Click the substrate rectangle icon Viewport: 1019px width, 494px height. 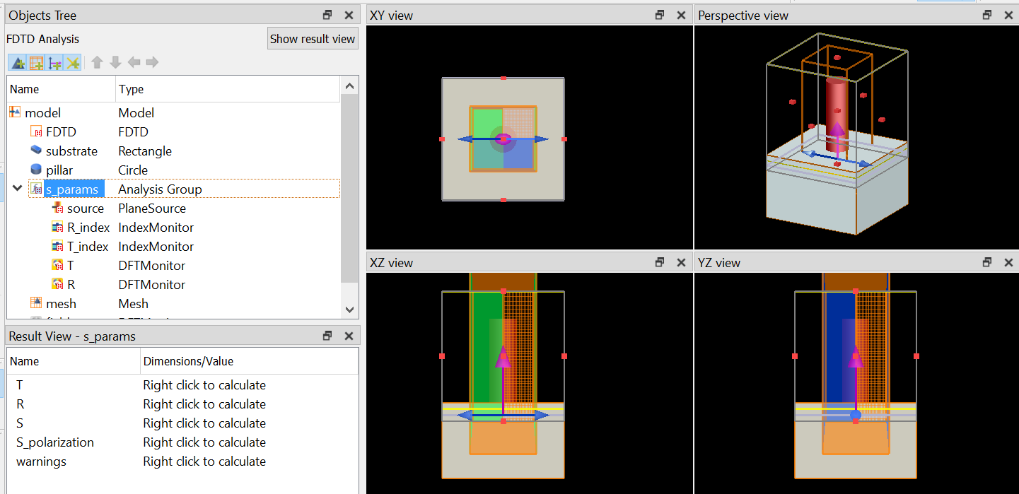[x=36, y=151]
